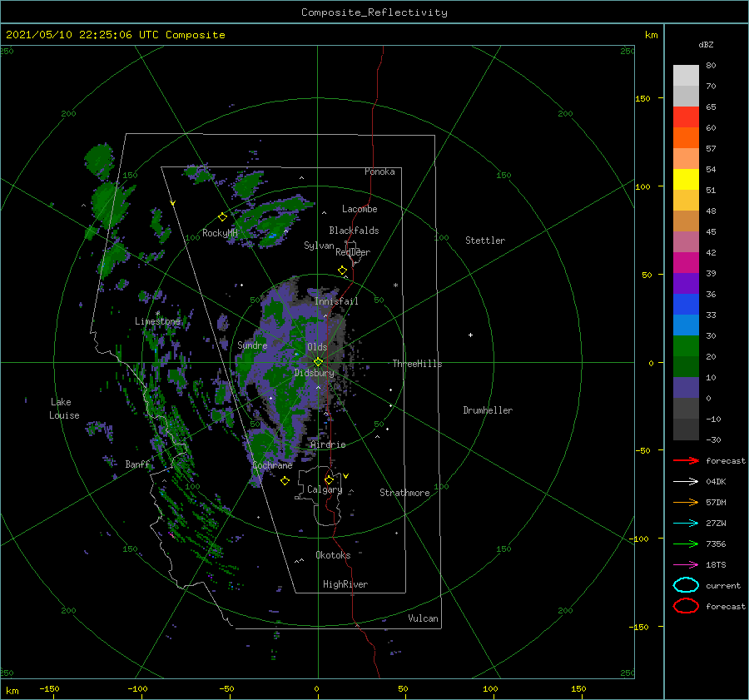Click the -150 value on the bottom axis

click(x=49, y=688)
